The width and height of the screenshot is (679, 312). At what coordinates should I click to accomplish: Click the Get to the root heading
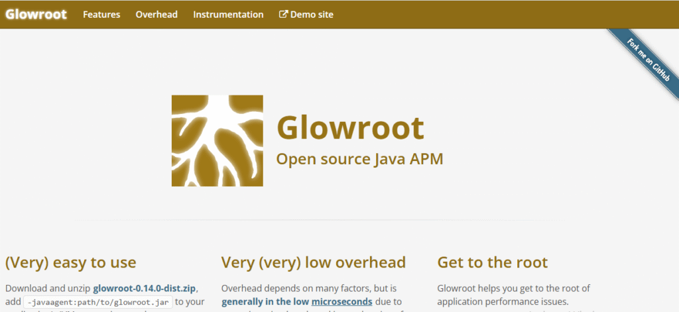click(493, 262)
